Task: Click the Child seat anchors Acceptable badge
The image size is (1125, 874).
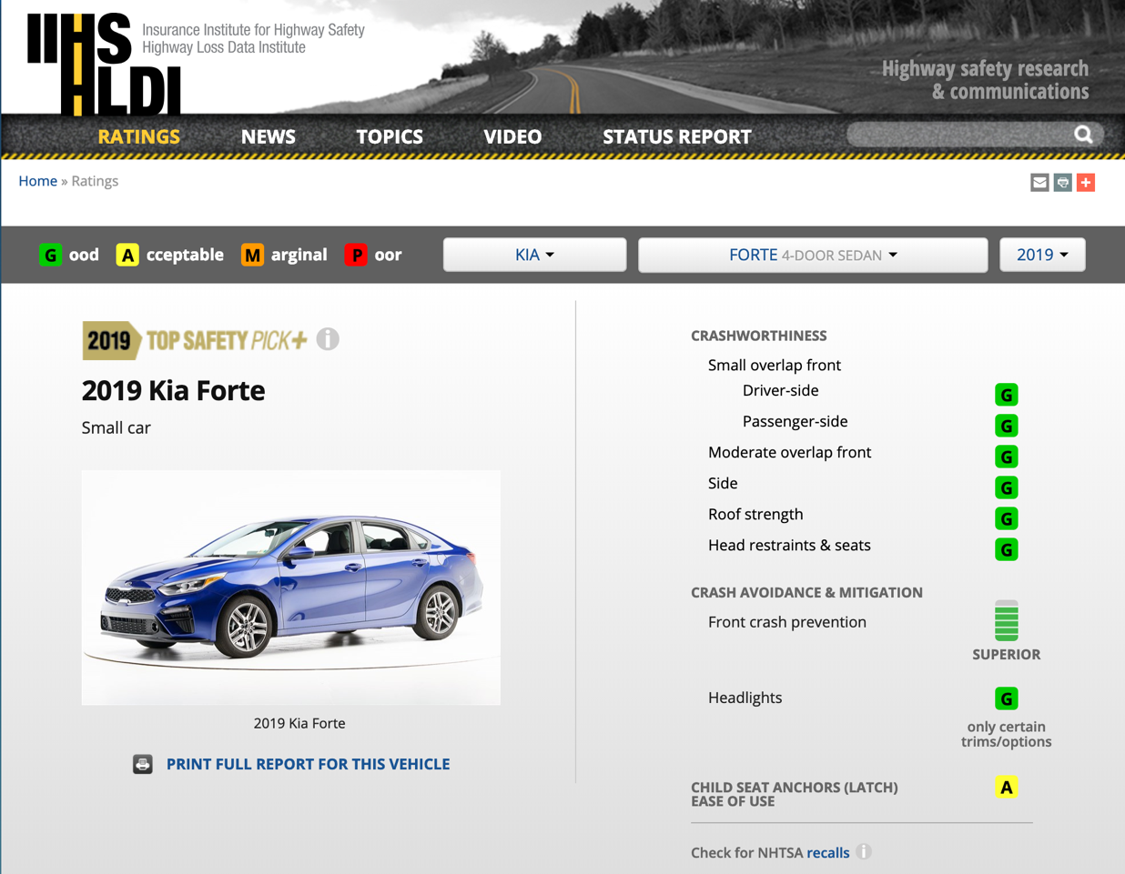Action: [1006, 788]
